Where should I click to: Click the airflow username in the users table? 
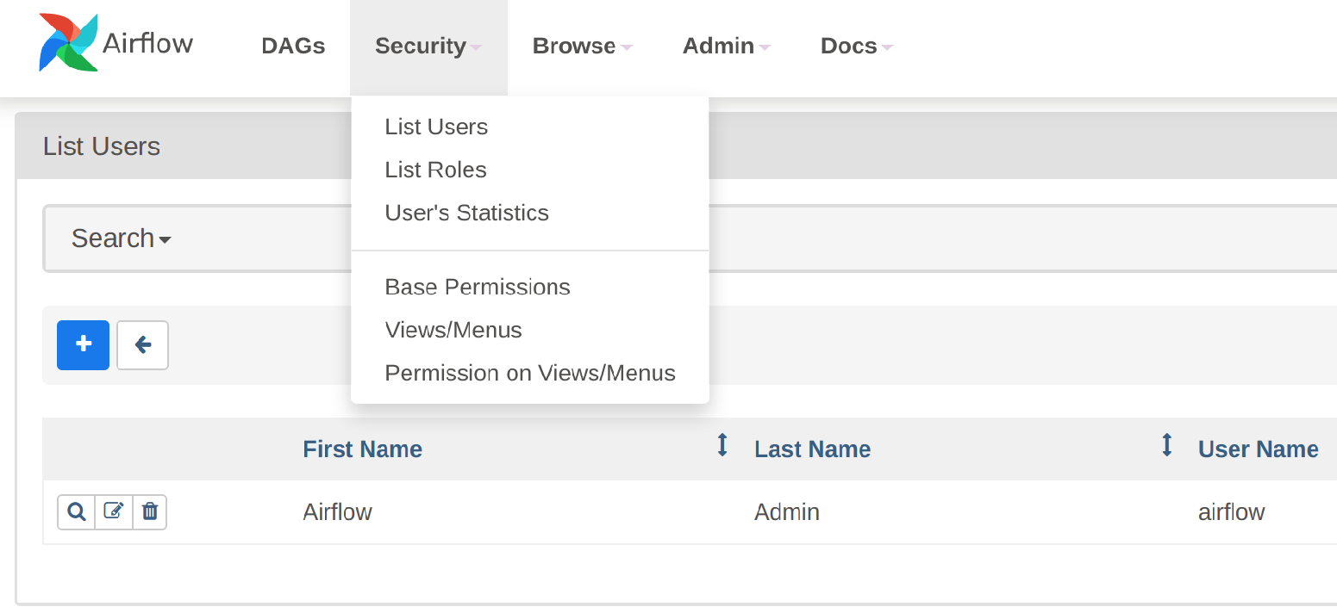click(x=1231, y=511)
